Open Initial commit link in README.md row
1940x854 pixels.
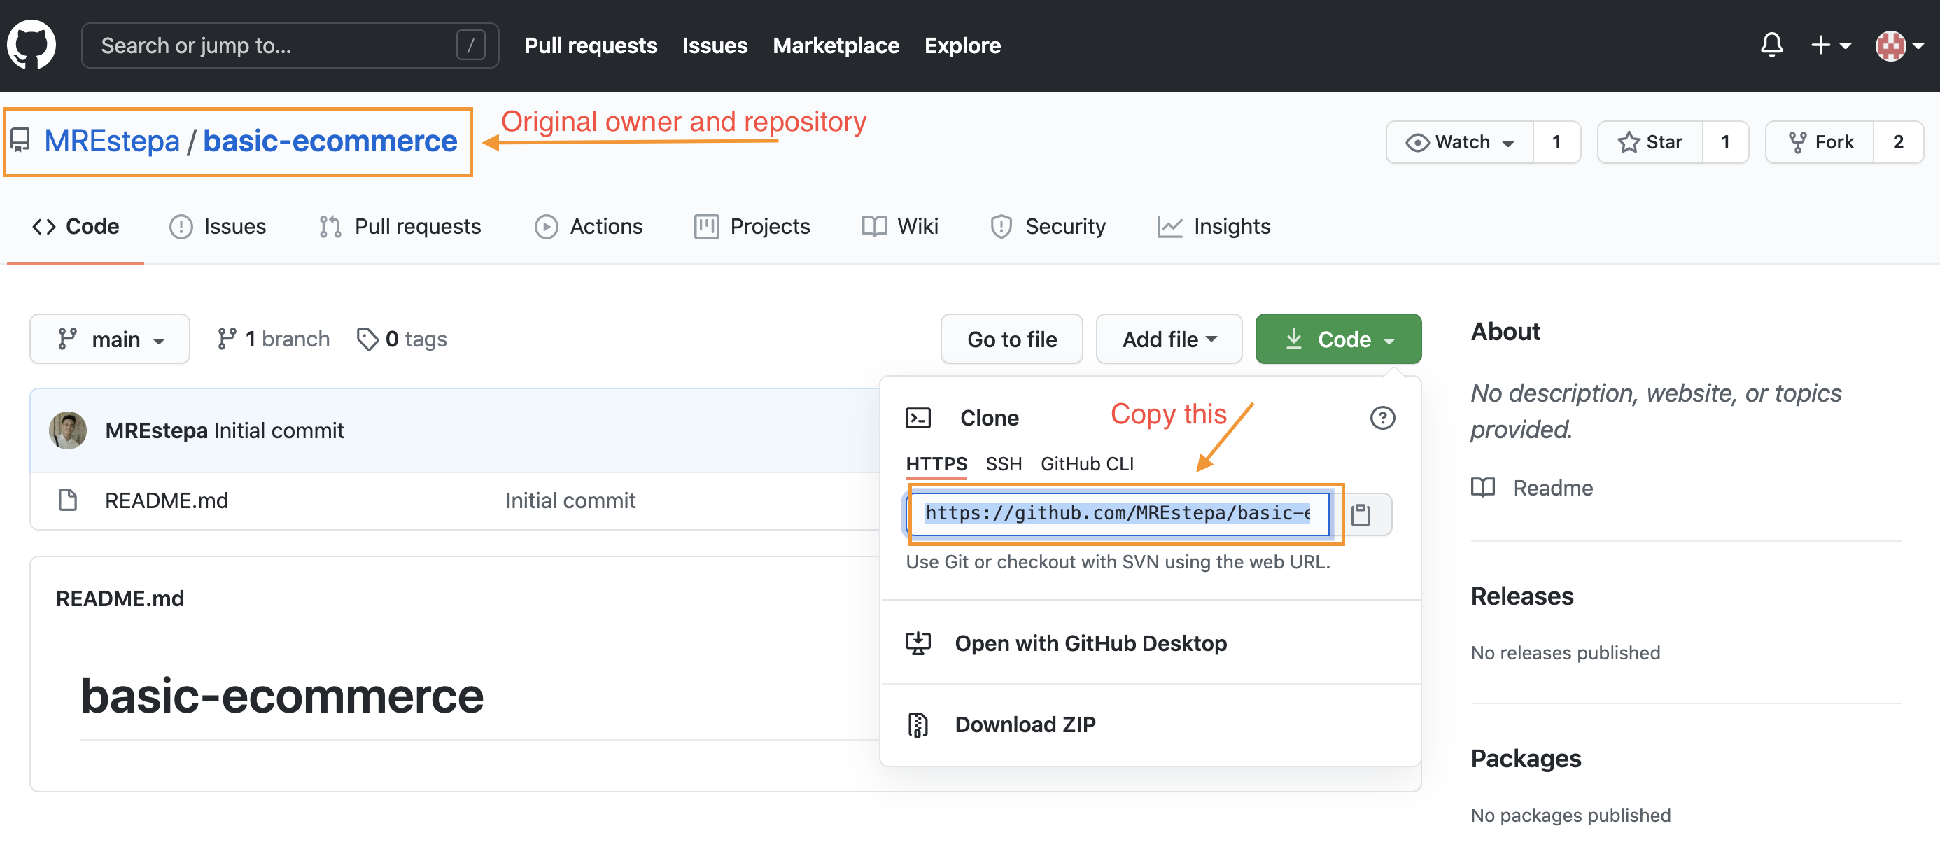pos(570,500)
